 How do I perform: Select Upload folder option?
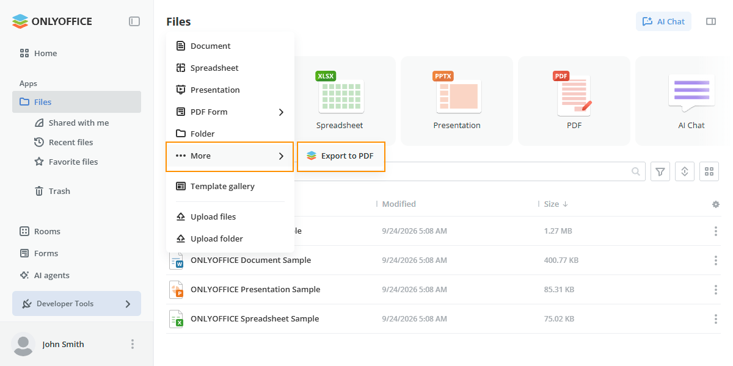coord(230,239)
